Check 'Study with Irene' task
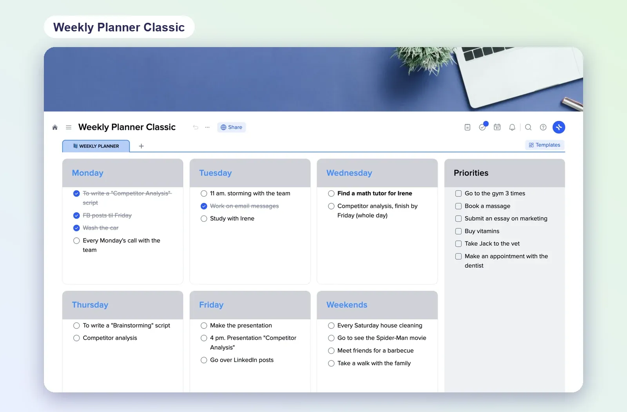This screenshot has width=627, height=412. [204, 219]
